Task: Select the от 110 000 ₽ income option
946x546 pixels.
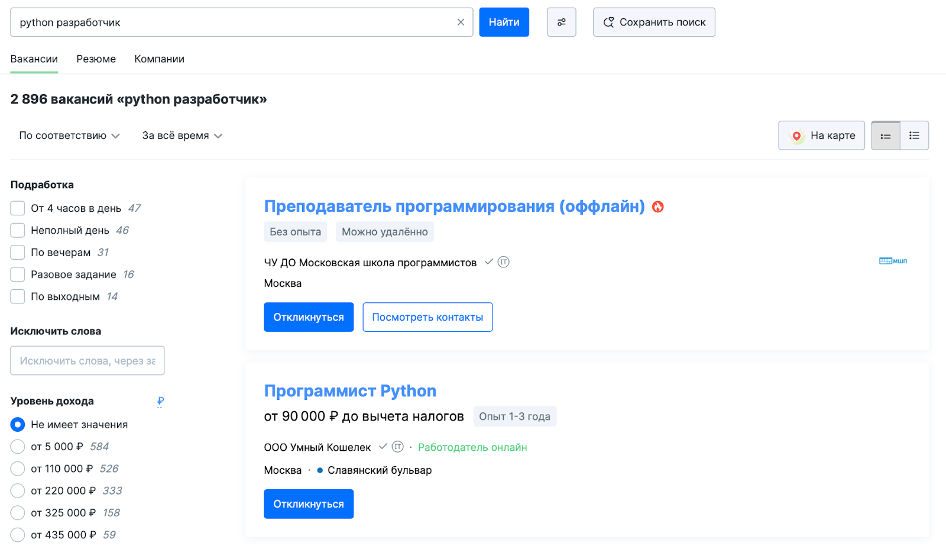Action: click(17, 468)
